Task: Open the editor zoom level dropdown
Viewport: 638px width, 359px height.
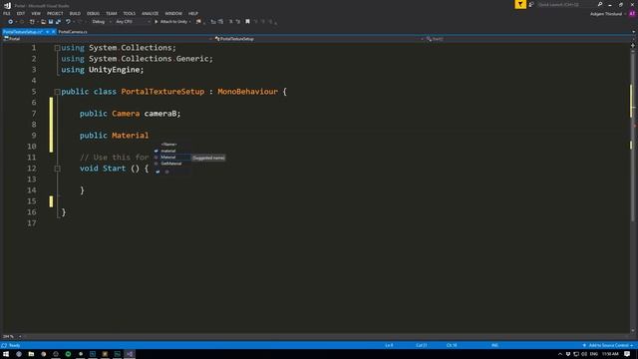Action: pyautogui.click(x=11, y=337)
